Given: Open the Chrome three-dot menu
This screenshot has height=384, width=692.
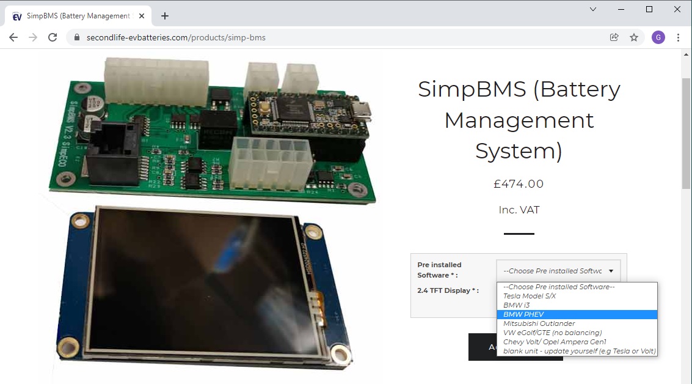Looking at the screenshot, I should [679, 37].
